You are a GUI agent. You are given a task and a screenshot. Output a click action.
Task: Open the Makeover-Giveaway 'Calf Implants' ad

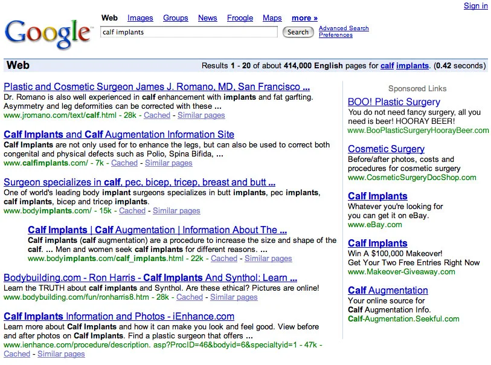[377, 243]
